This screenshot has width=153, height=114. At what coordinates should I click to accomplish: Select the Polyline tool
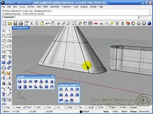click(x=4, y=36)
